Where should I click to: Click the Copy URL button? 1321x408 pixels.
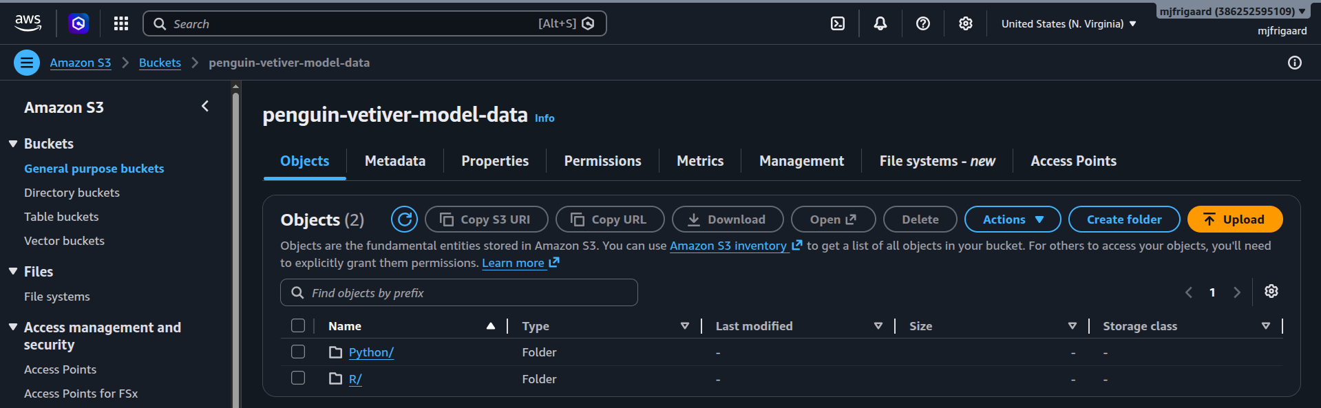pos(610,219)
